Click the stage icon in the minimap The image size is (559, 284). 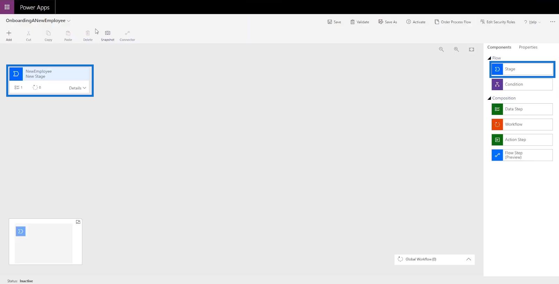(x=21, y=231)
